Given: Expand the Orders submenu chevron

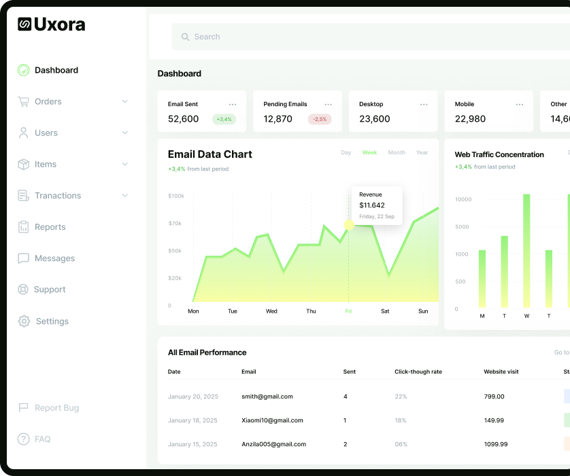Looking at the screenshot, I should point(124,101).
